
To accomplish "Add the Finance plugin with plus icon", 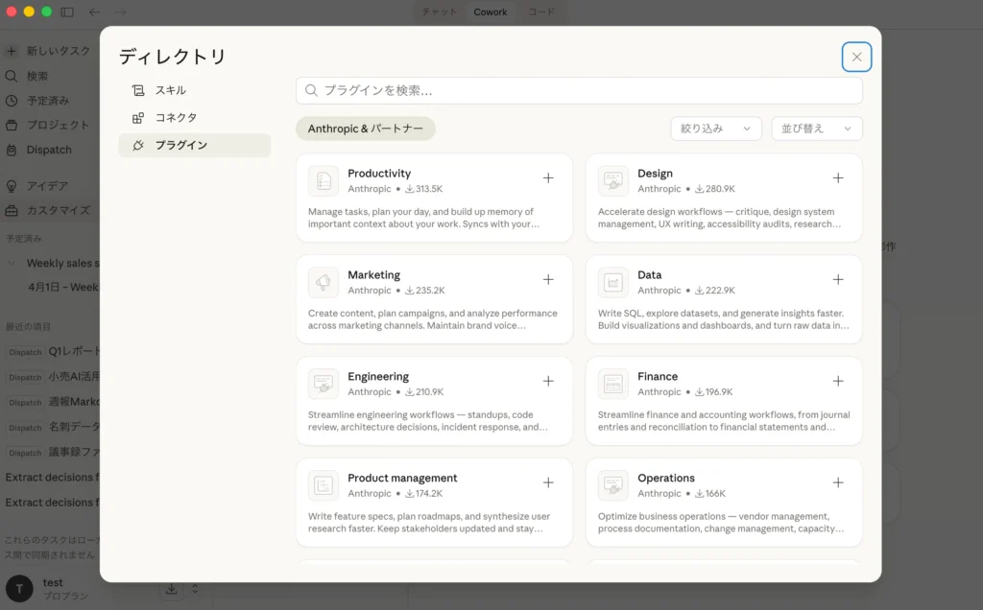I will click(x=838, y=382).
